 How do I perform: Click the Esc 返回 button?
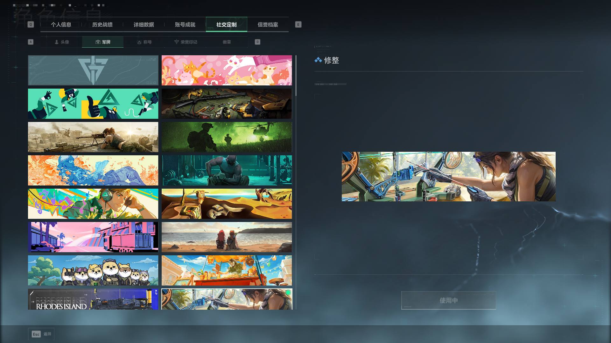[x=41, y=334]
